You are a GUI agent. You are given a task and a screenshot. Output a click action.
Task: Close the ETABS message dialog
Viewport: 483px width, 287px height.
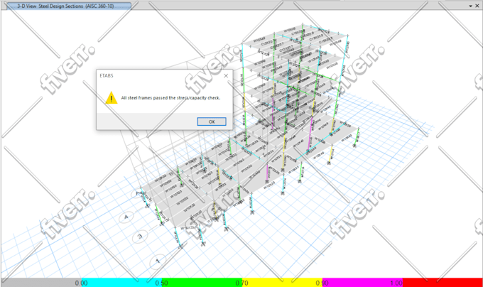226,75
